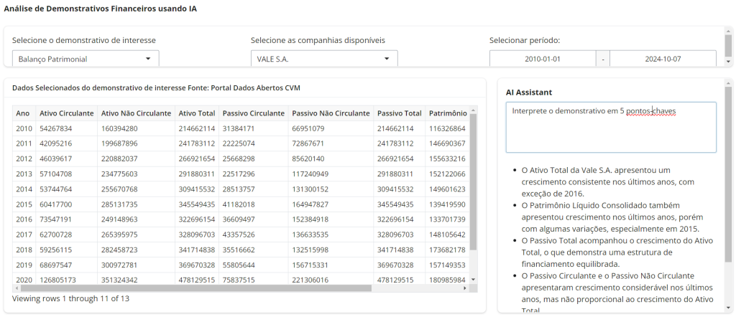Click the table's horizontal scrollbar thumb

(195, 288)
